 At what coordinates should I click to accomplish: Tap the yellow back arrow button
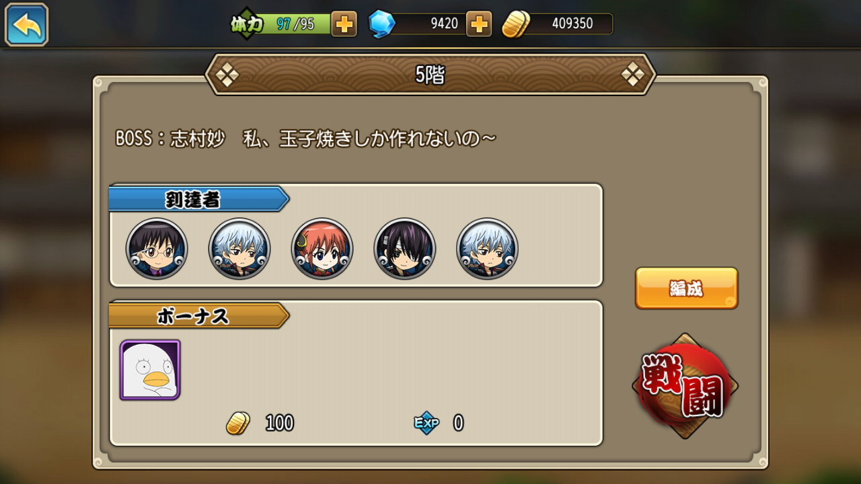27,25
